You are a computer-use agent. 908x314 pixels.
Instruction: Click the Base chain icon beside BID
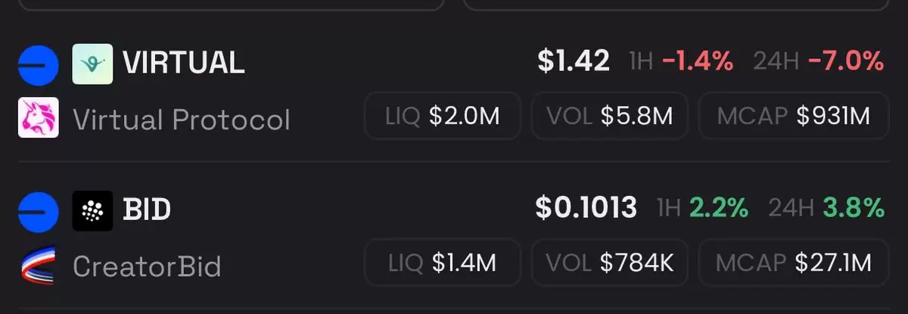[x=38, y=211]
